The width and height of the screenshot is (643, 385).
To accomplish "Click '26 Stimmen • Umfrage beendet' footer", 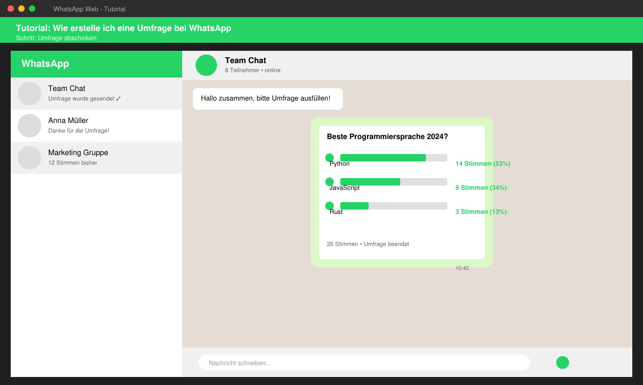I will point(368,244).
